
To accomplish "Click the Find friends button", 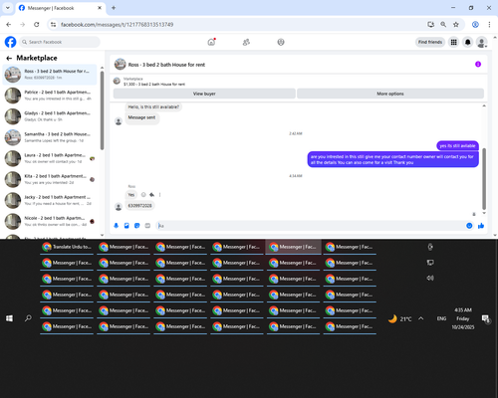I will [x=430, y=42].
